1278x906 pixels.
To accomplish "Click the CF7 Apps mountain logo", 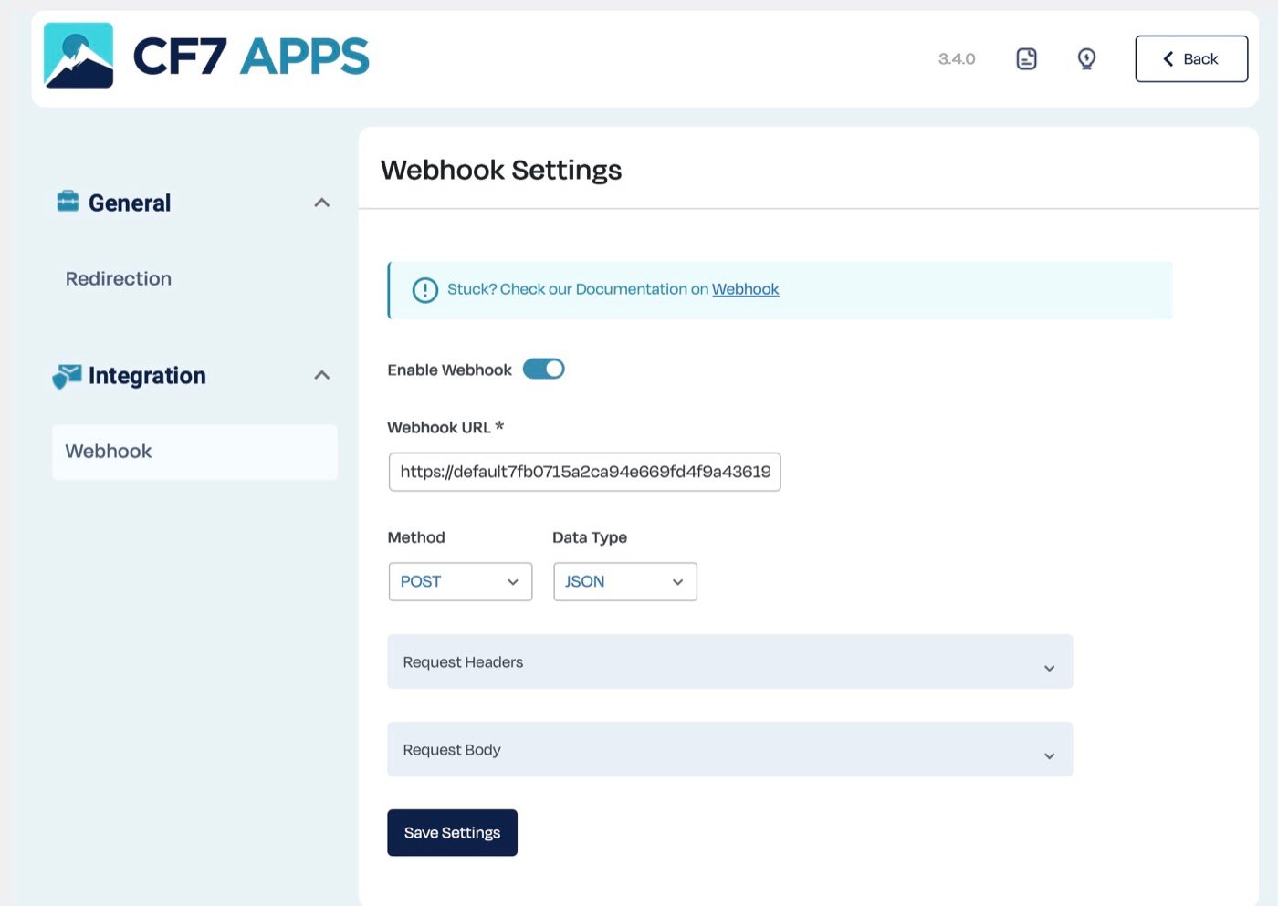I will [x=79, y=56].
